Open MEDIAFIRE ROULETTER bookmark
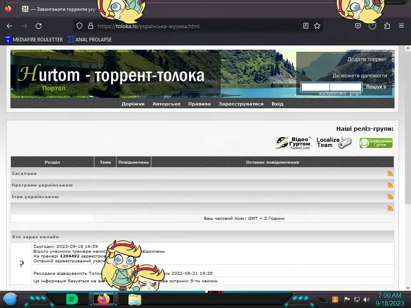The height and width of the screenshot is (308, 411). tap(34, 40)
